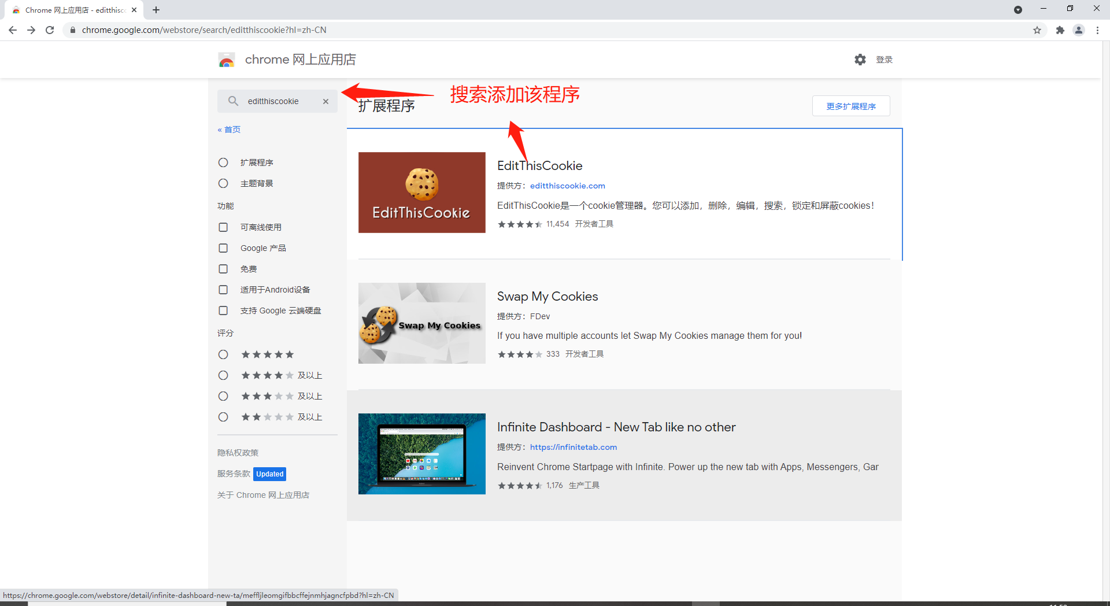This screenshot has height=606, width=1110.
Task: Click the Swap My Cookies description
Action: (x=649, y=336)
